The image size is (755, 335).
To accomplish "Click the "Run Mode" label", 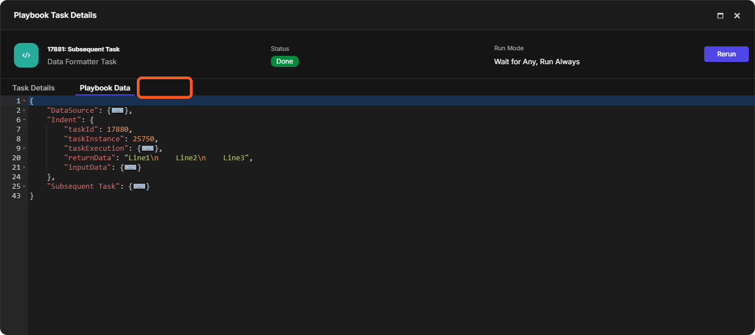I will [509, 49].
